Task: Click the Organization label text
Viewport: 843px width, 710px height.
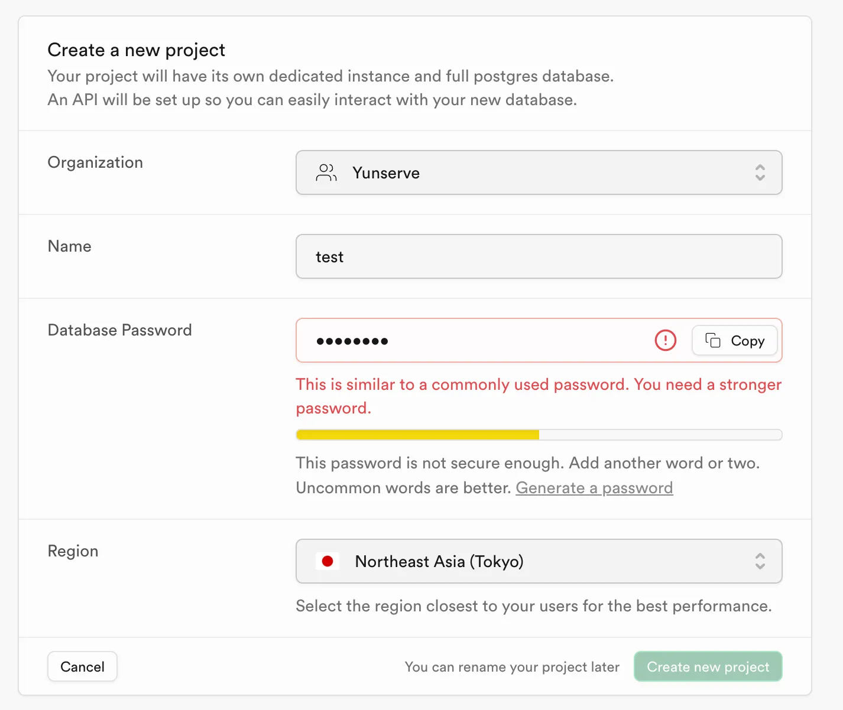Action: click(95, 162)
